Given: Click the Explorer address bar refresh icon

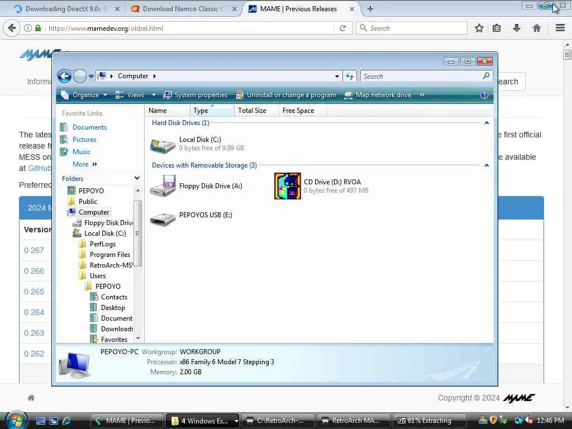Looking at the screenshot, I should [350, 76].
